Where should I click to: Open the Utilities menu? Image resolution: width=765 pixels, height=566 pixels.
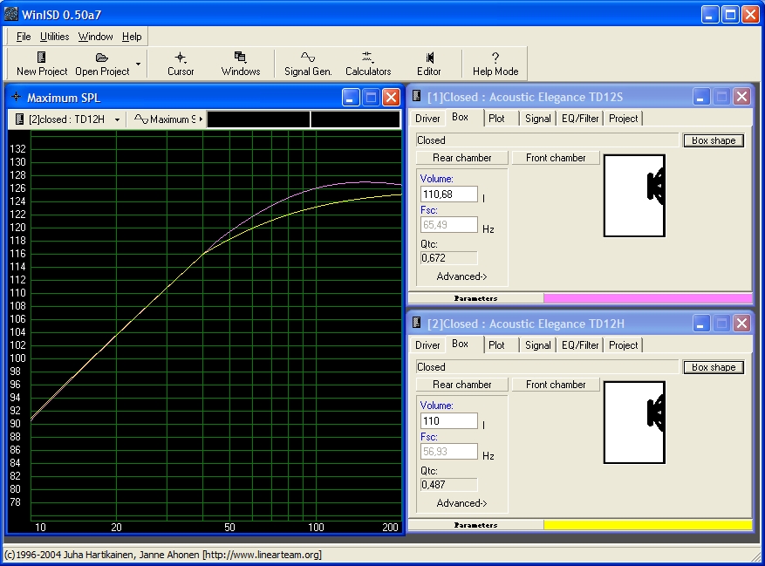point(54,37)
